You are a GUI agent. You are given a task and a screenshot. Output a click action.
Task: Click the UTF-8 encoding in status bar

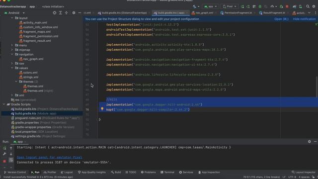point(292,177)
